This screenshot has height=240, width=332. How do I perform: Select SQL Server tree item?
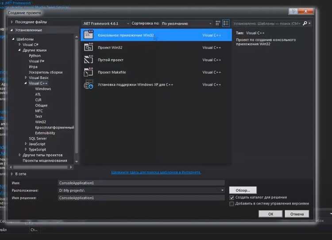point(38,138)
